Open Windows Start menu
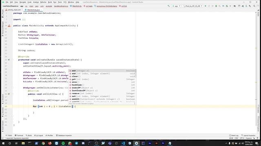Viewport: 261px width, 146px height. pyautogui.click(x=3, y=143)
